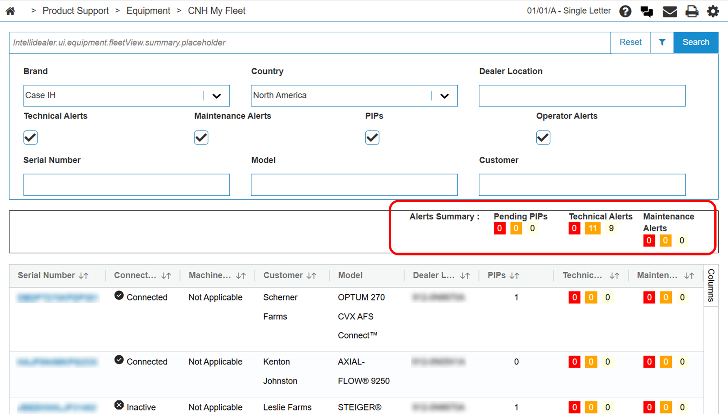
Task: Click the Reset button
Action: coord(630,42)
